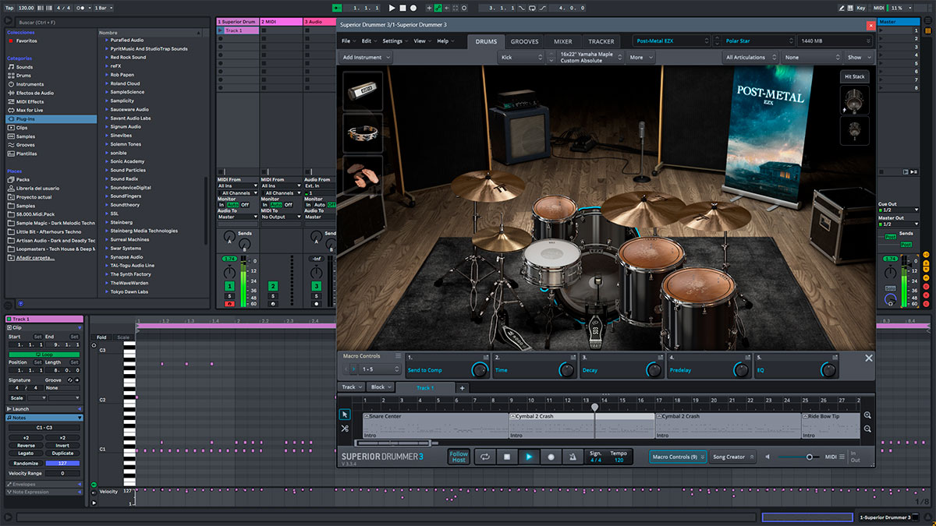Open the Add Instrument dropdown
Image resolution: width=936 pixels, height=526 pixels.
click(x=366, y=57)
